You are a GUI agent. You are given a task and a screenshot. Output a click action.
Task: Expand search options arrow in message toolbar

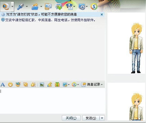(x=78, y=84)
